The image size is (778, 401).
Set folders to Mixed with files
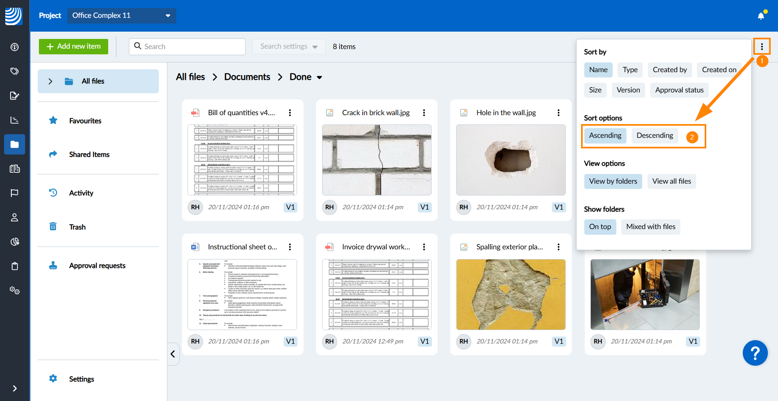[x=650, y=227]
